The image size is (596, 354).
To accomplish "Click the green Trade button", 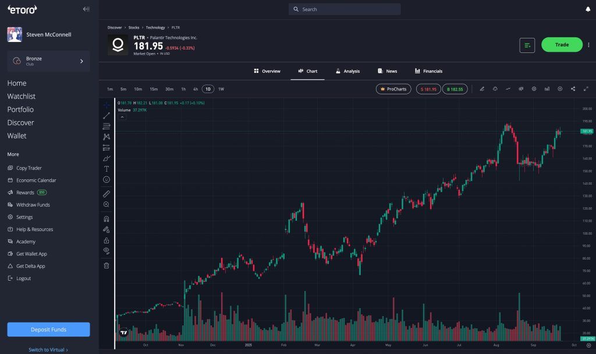I will point(562,44).
